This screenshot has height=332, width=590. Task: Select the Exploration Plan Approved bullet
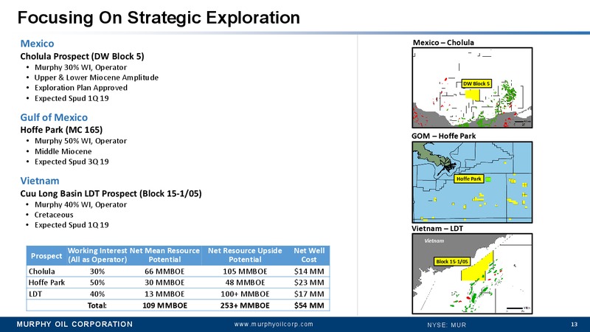pos(81,88)
